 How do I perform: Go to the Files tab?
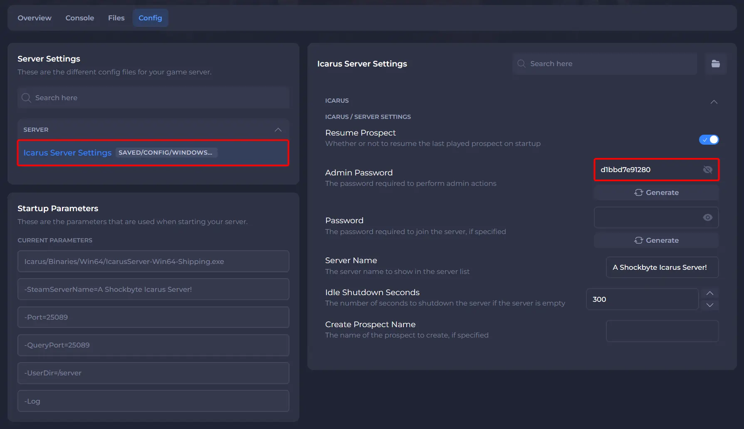(116, 18)
